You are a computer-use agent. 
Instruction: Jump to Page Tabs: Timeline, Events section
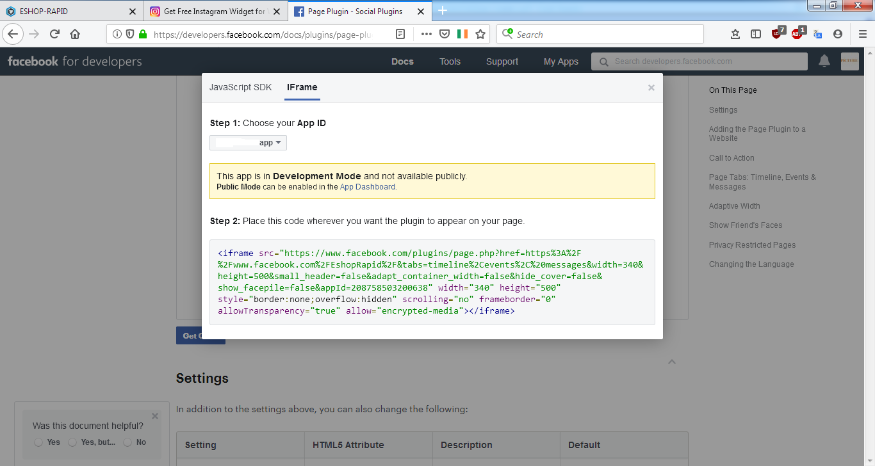click(762, 182)
